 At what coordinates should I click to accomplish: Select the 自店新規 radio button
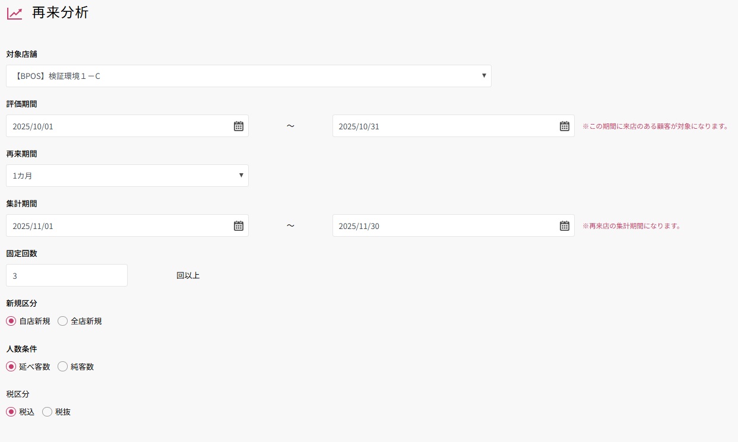(11, 321)
